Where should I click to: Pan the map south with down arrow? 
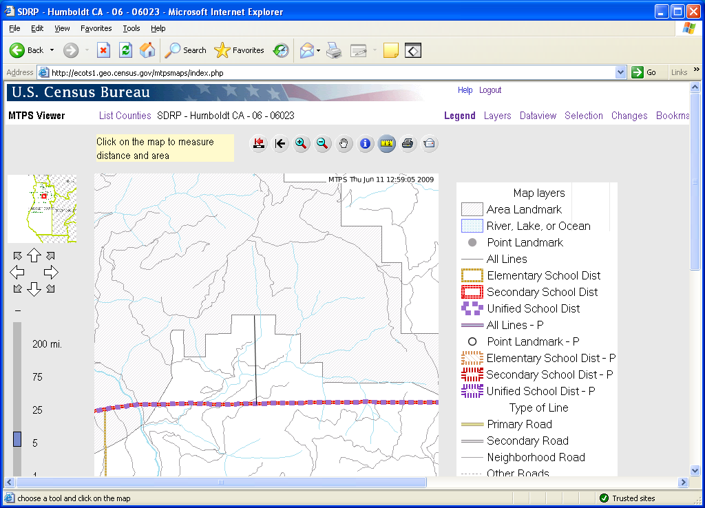[x=34, y=288]
